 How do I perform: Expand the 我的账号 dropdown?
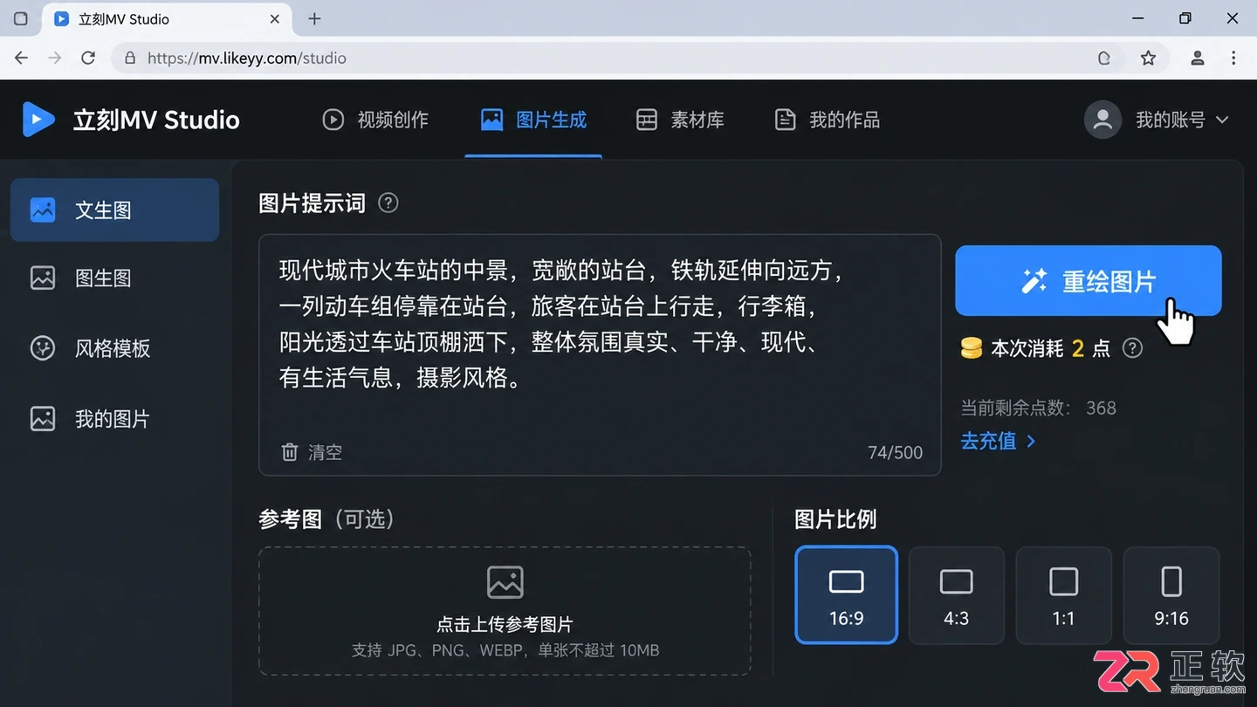pos(1182,120)
